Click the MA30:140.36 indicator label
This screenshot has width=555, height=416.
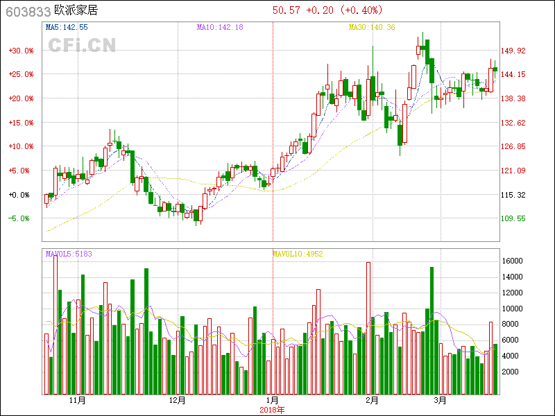pos(372,27)
